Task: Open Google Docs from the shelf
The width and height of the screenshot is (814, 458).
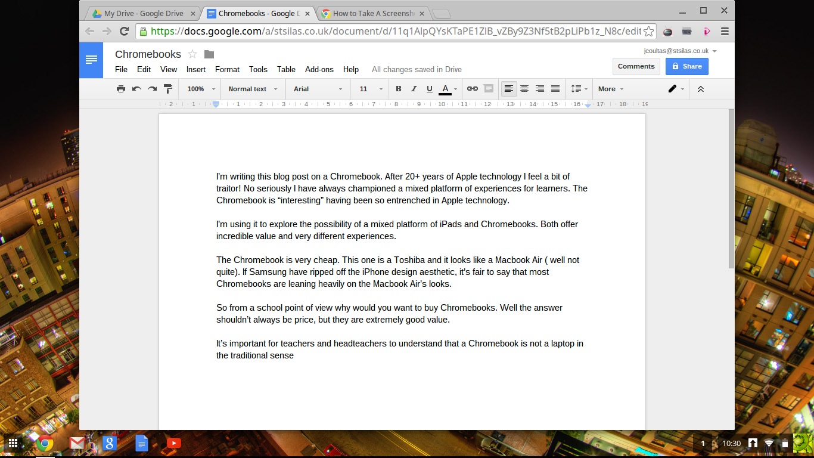Action: 141,443
